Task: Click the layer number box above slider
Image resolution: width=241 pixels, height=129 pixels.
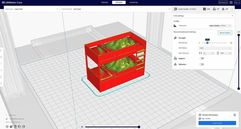Action: point(239,32)
